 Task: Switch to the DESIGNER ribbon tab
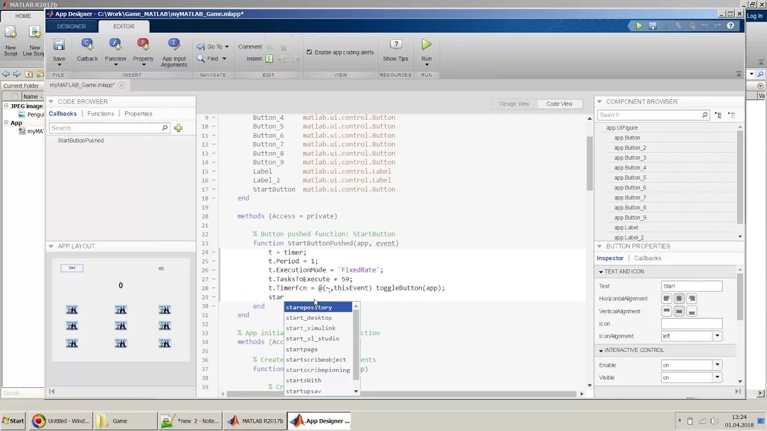coord(71,26)
